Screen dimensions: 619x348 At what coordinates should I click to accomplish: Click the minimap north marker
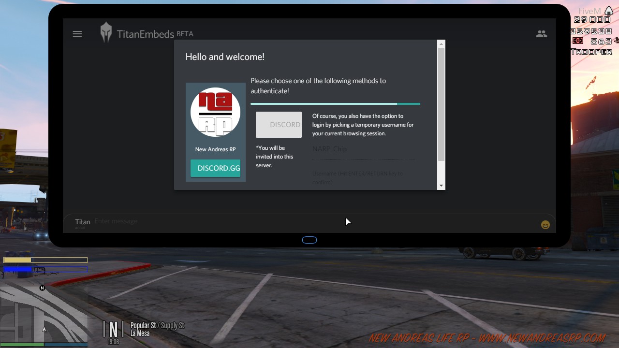pyautogui.click(x=42, y=288)
